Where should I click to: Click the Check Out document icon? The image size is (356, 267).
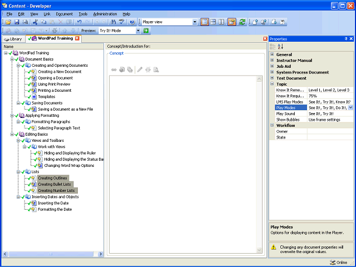tap(274, 22)
